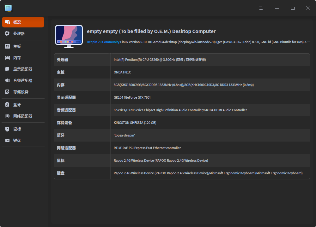Click the 音频适配器 audio adapter icon
Image resolution: width=316 pixels, height=227 pixels.
(7, 80)
